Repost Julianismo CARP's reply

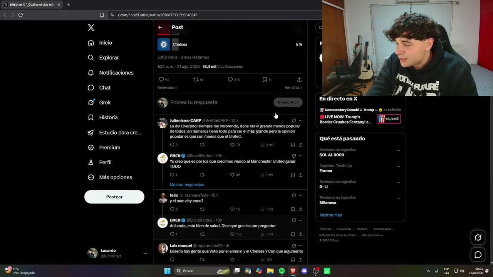coord(202,145)
